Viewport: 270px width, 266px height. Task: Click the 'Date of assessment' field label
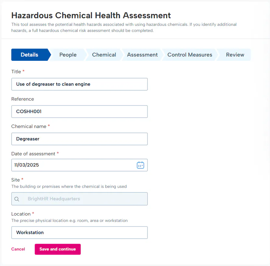pyautogui.click(x=33, y=154)
